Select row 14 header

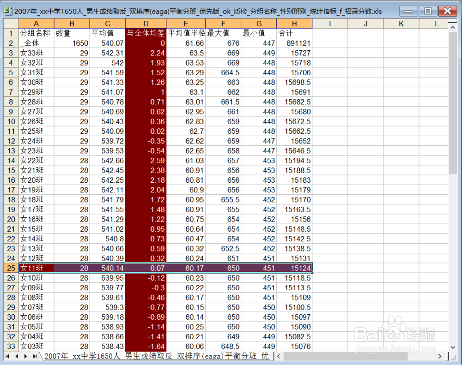click(x=11, y=161)
